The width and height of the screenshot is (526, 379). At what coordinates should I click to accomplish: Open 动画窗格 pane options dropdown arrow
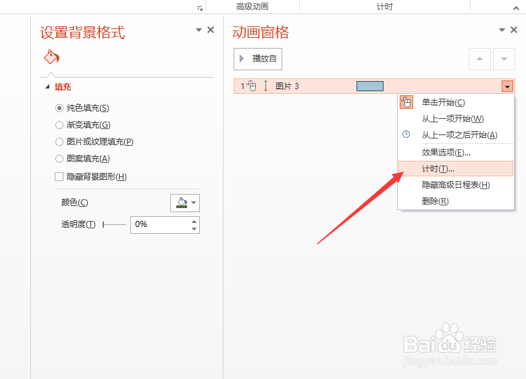coord(502,30)
